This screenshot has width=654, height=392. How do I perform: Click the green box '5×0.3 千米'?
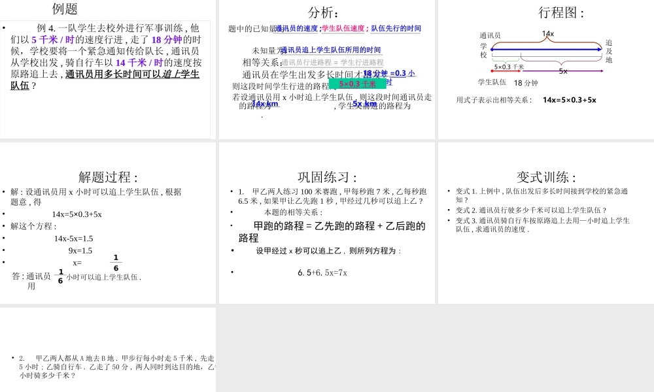point(358,84)
